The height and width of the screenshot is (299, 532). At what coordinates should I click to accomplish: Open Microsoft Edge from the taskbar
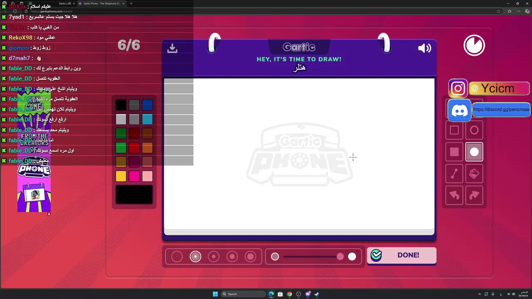click(x=271, y=294)
